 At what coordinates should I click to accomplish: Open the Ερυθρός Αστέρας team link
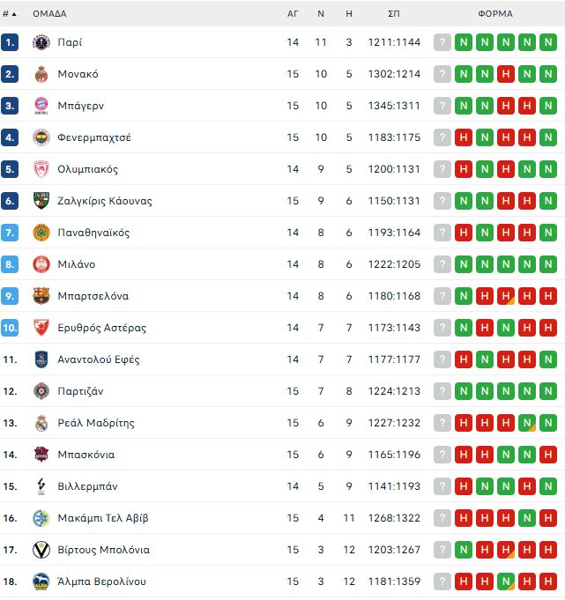tap(101, 328)
